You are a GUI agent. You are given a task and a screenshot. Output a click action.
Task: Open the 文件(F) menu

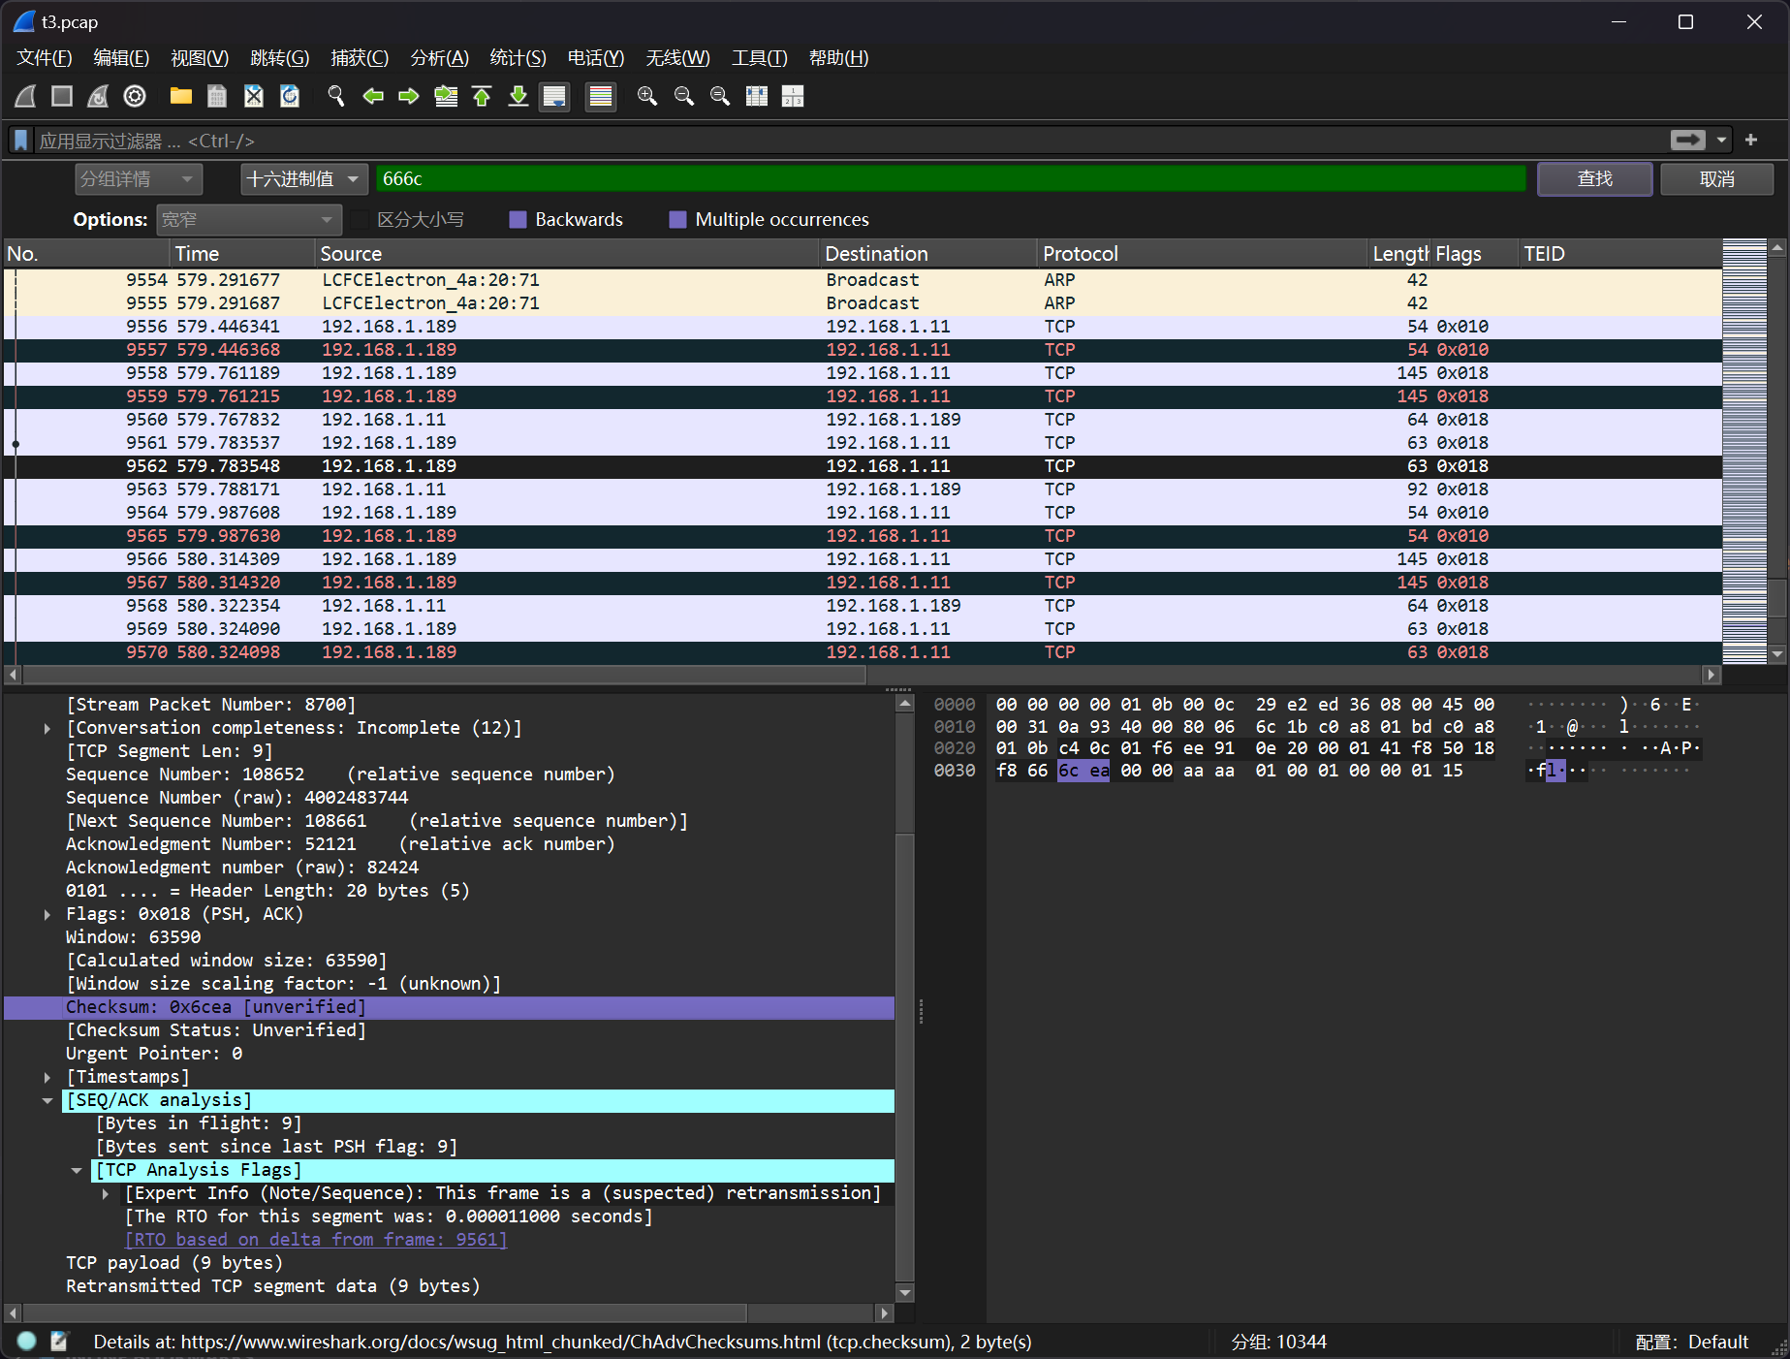point(45,58)
